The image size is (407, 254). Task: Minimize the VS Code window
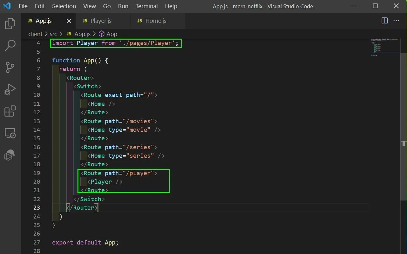(355, 6)
